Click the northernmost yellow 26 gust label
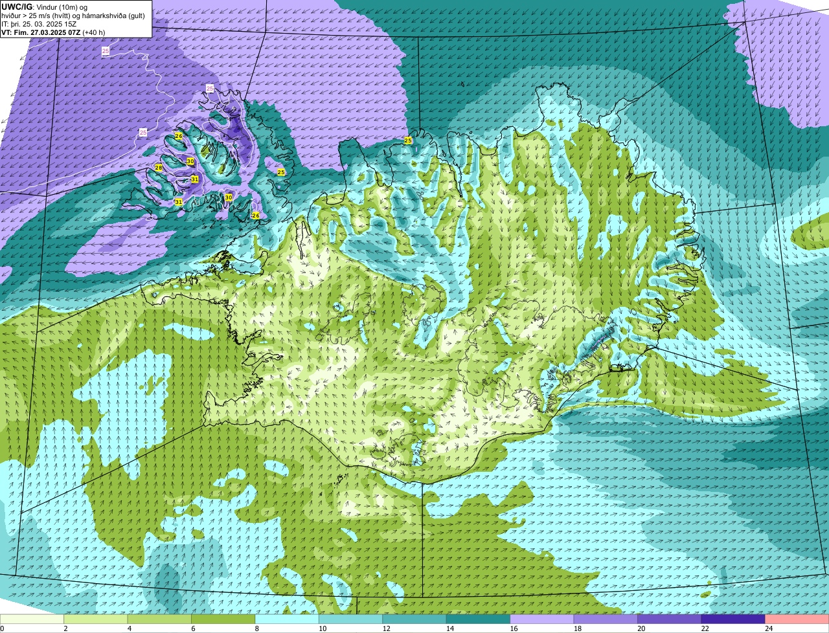Screen dimensions: 829x633 click(x=179, y=136)
